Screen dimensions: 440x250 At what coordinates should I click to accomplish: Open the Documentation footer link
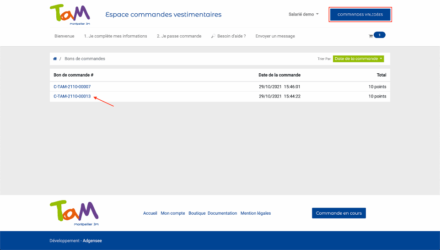click(x=222, y=213)
